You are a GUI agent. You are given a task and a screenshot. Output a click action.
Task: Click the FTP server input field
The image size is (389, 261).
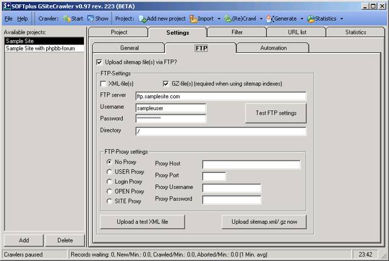pyautogui.click(x=221, y=97)
